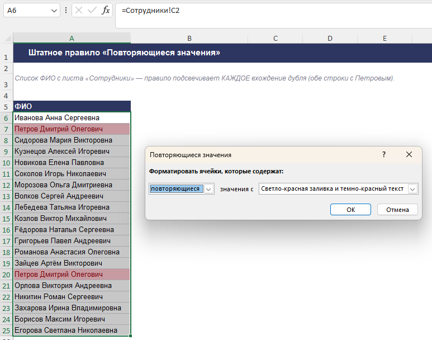The height and width of the screenshot is (340, 432).
Task: Open the повторяющиеся type dropdown
Action: pos(208,189)
